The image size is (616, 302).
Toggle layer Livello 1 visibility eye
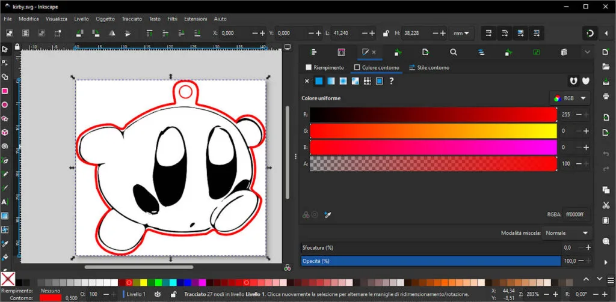[x=157, y=294]
